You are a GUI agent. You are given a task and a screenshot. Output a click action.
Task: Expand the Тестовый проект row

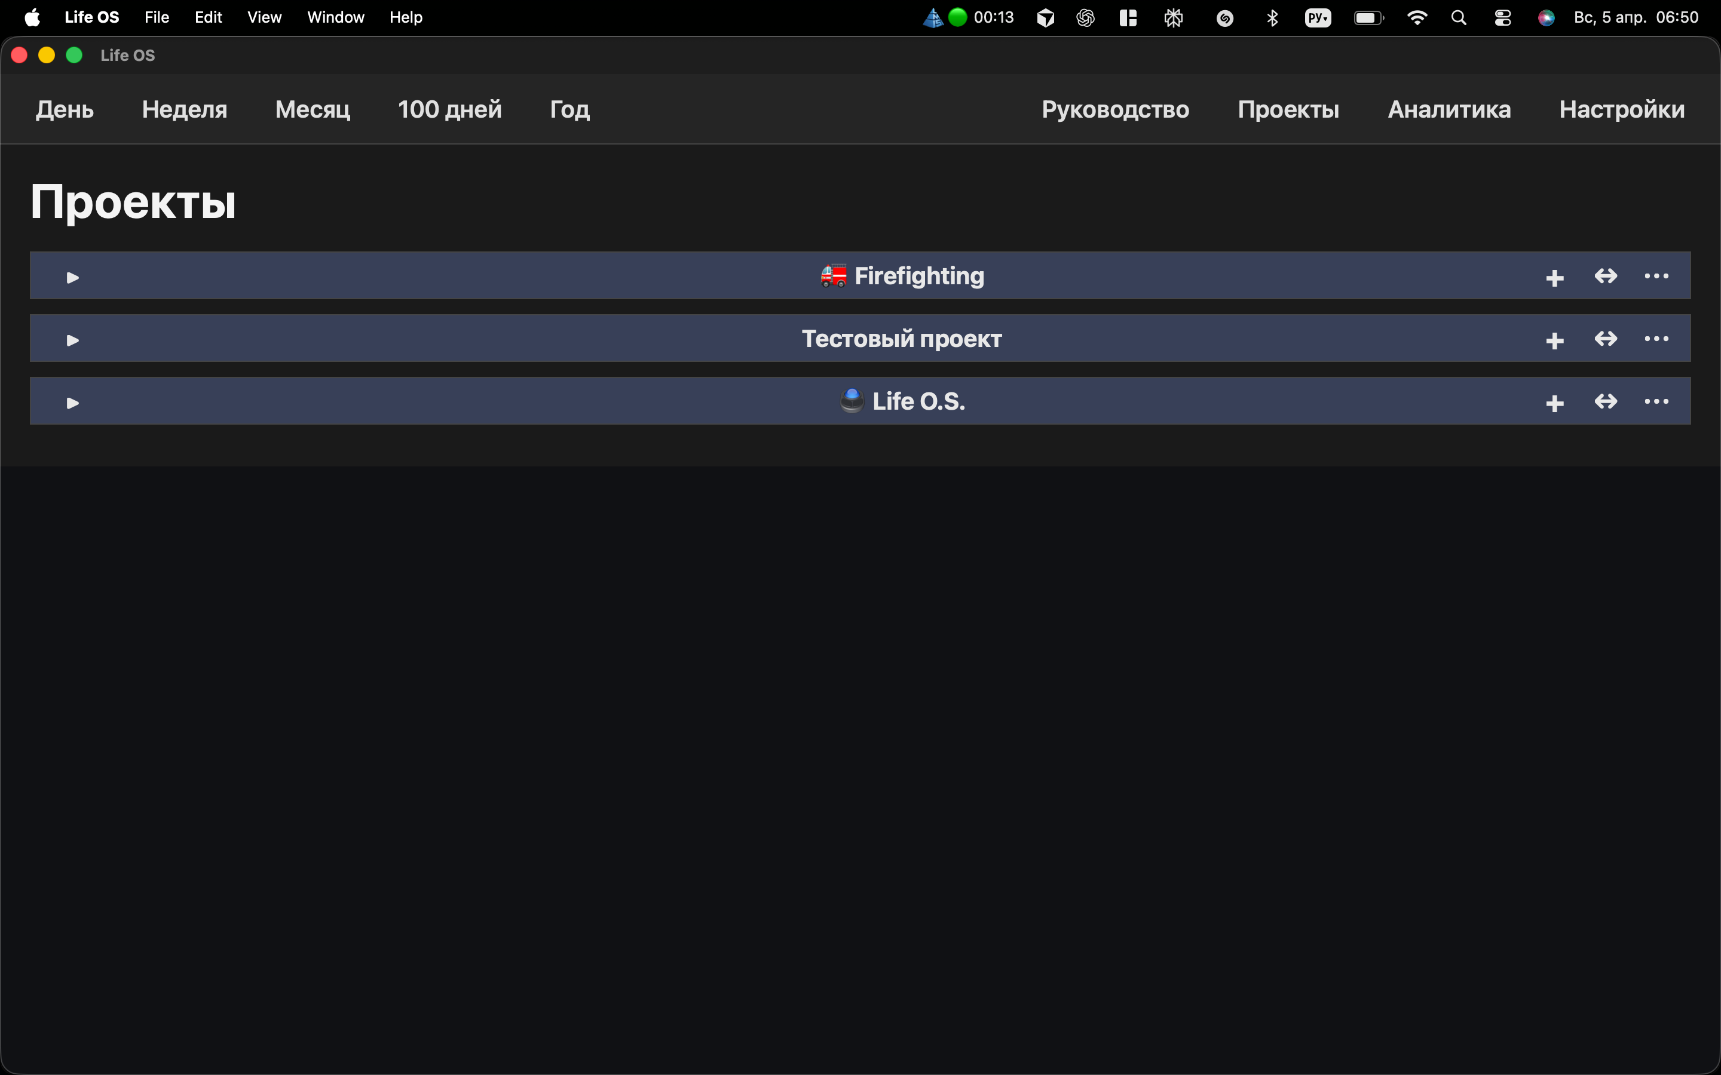tap(72, 340)
